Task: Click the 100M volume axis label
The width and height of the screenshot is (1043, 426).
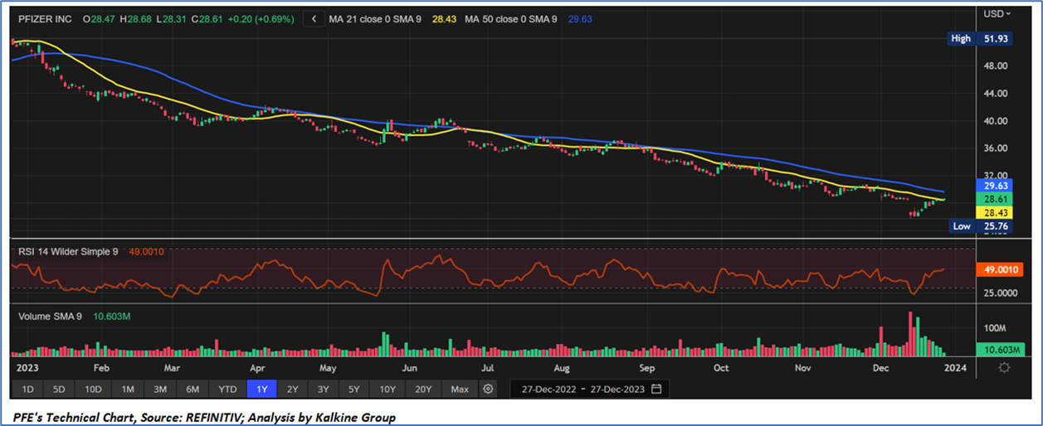Action: point(996,328)
